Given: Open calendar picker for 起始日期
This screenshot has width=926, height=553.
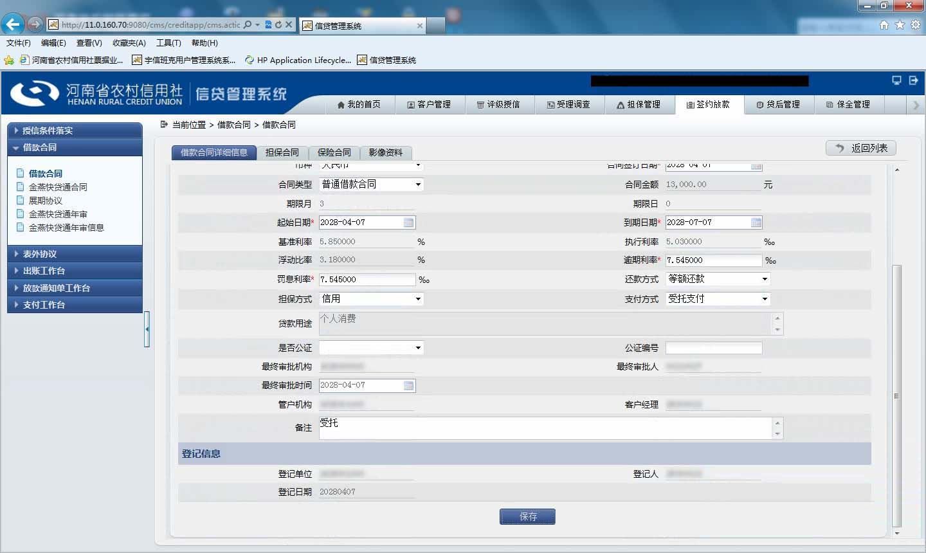Looking at the screenshot, I should pos(408,222).
